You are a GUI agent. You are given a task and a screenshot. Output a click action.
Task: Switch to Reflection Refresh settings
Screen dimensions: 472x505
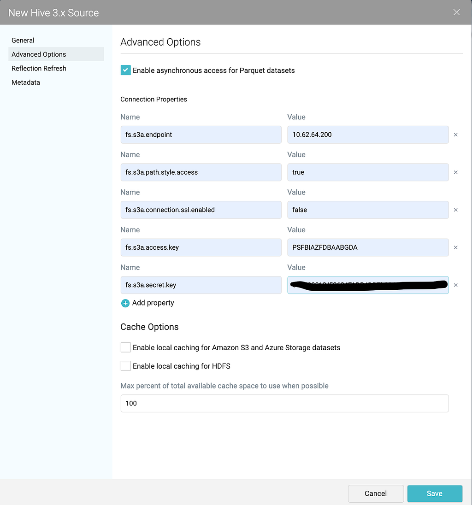pyautogui.click(x=56, y=68)
